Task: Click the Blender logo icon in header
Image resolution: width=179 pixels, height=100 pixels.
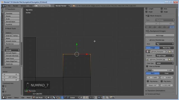Action: tap(74, 6)
